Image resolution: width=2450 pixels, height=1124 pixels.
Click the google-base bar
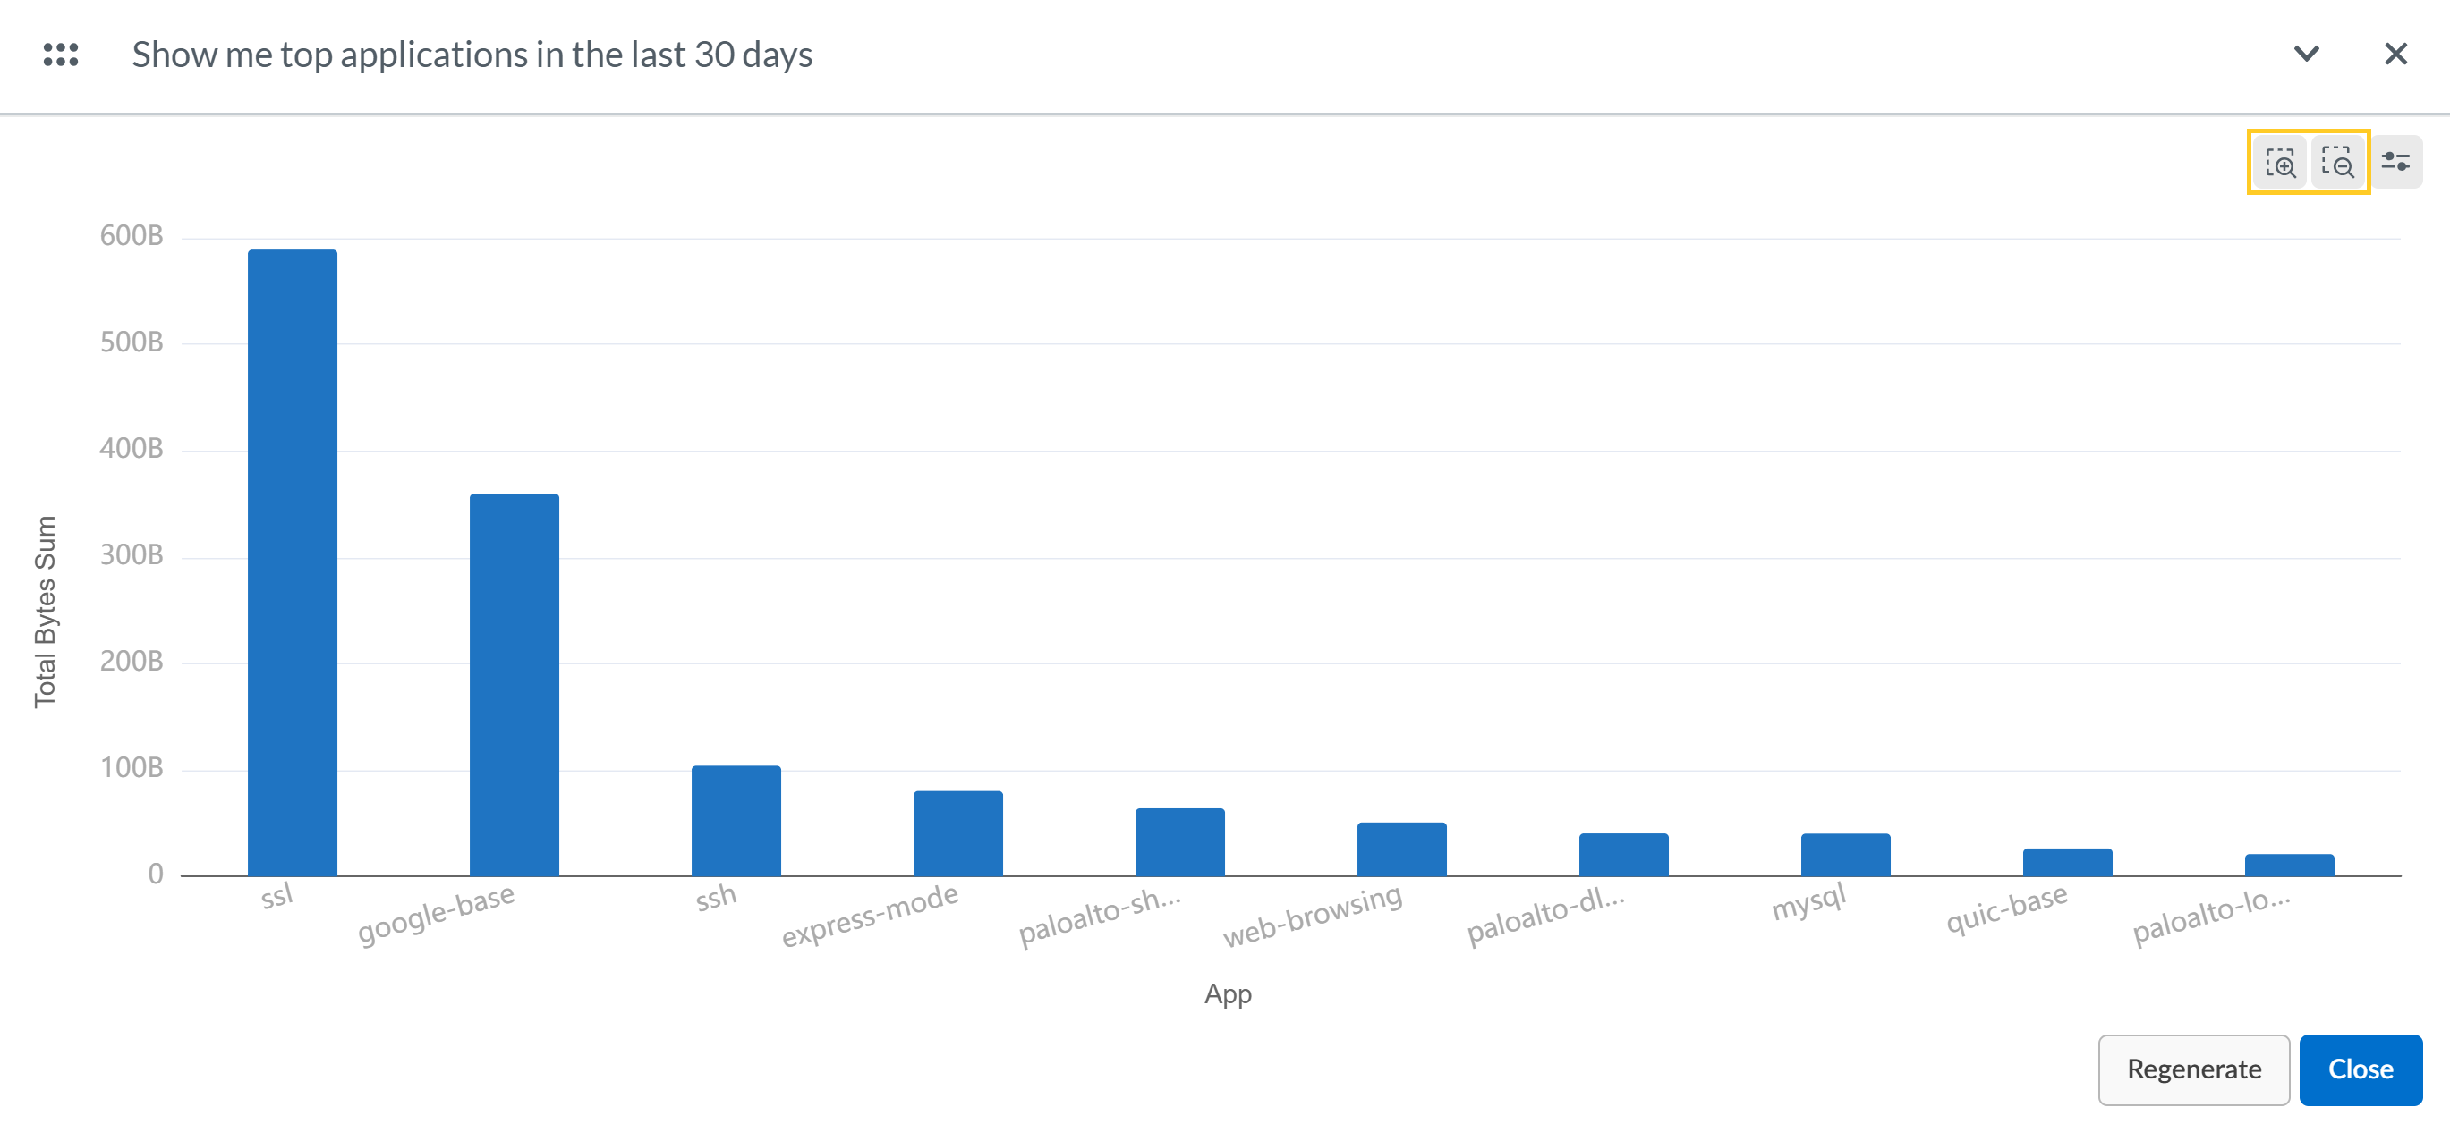pyautogui.click(x=514, y=684)
